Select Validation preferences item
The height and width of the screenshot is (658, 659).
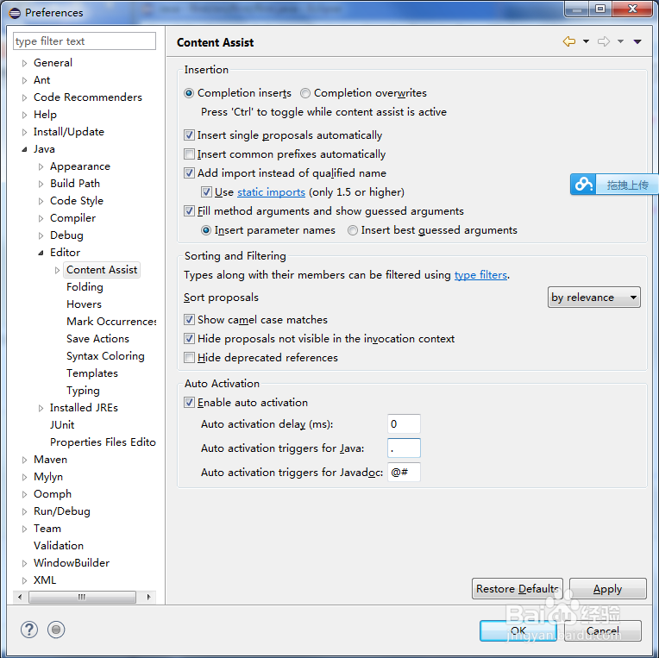[x=59, y=545]
